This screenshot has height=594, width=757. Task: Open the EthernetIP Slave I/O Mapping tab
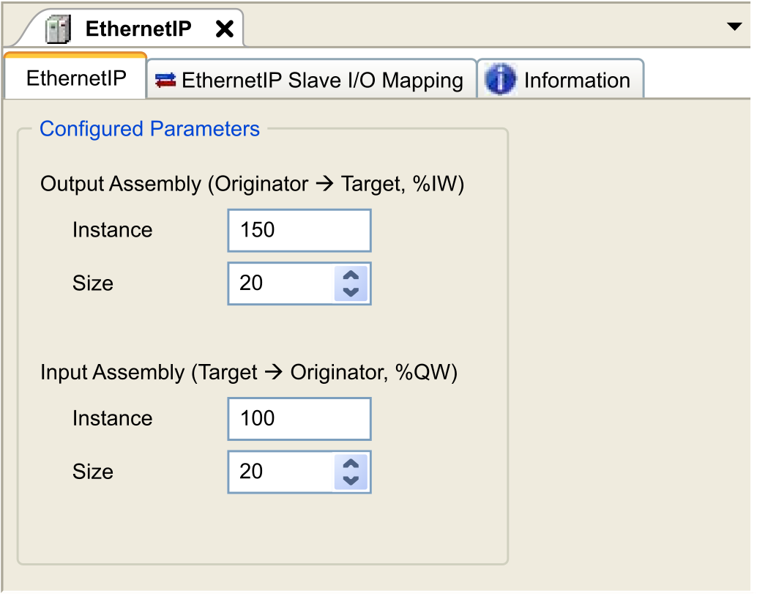(x=321, y=81)
